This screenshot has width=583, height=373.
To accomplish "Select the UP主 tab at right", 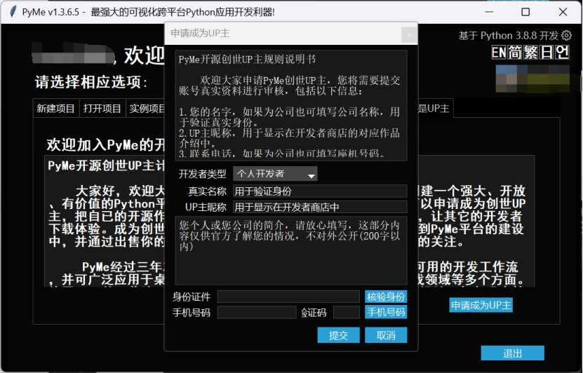I will (434, 108).
